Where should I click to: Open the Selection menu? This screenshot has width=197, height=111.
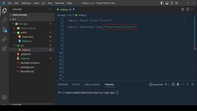(26, 3)
